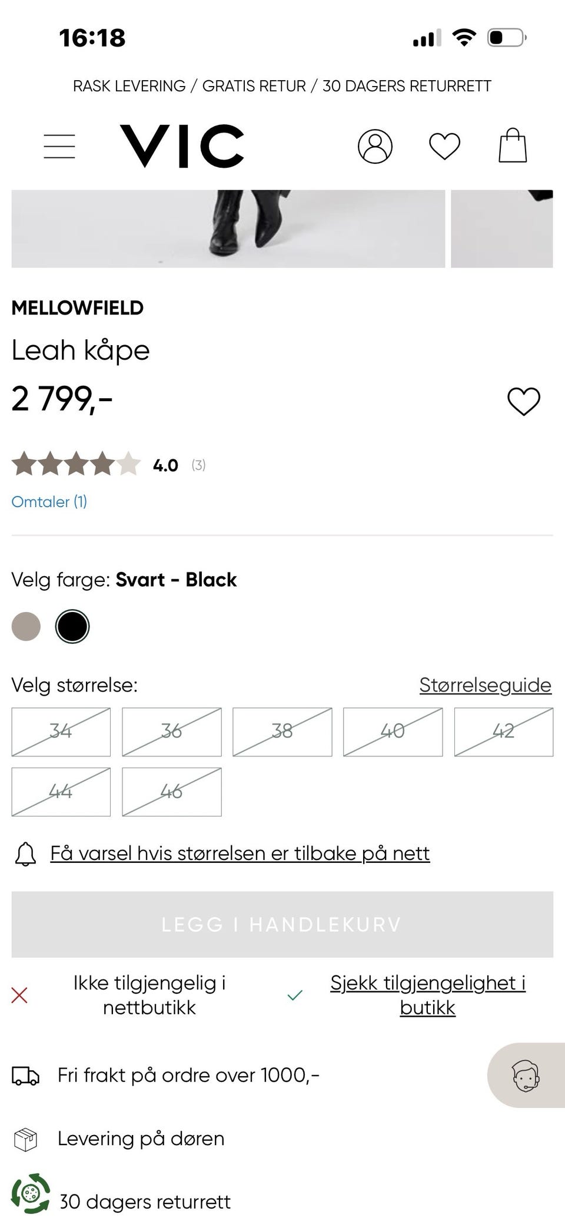The height and width of the screenshot is (1224, 565).
Task: Tap the VIC logo
Action: [x=182, y=145]
